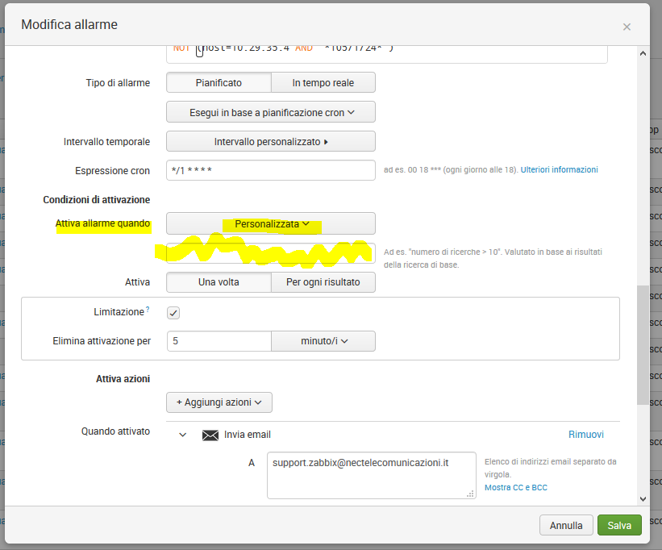Close the Modifica allarme dialog
662x550 pixels.
click(627, 27)
